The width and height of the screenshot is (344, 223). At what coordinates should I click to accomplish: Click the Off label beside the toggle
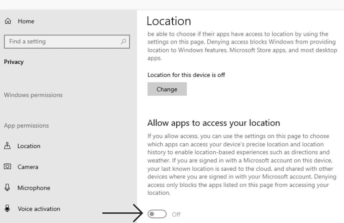pos(176,214)
